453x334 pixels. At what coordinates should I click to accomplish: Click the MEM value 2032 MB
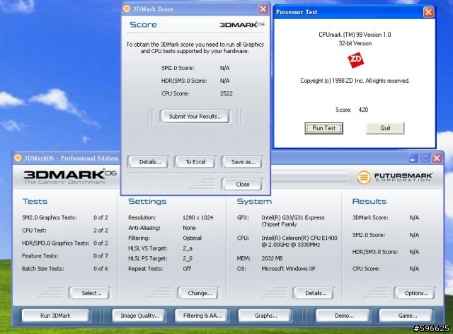click(x=272, y=258)
